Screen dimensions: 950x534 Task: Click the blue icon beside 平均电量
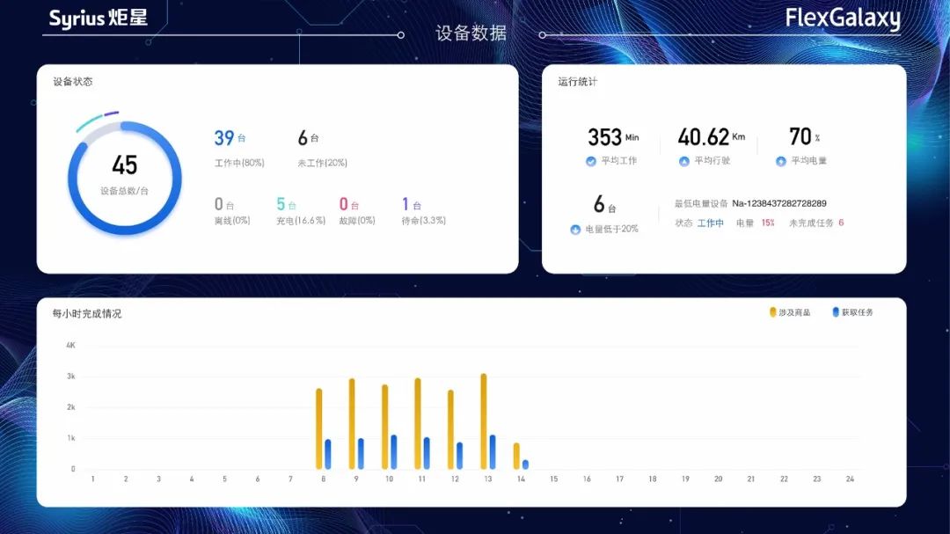coord(780,161)
